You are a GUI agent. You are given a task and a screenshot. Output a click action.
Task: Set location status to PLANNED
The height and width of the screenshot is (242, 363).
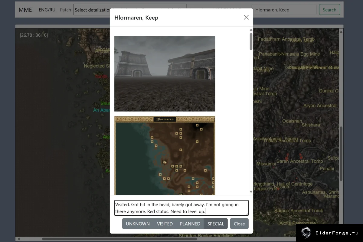point(190,224)
